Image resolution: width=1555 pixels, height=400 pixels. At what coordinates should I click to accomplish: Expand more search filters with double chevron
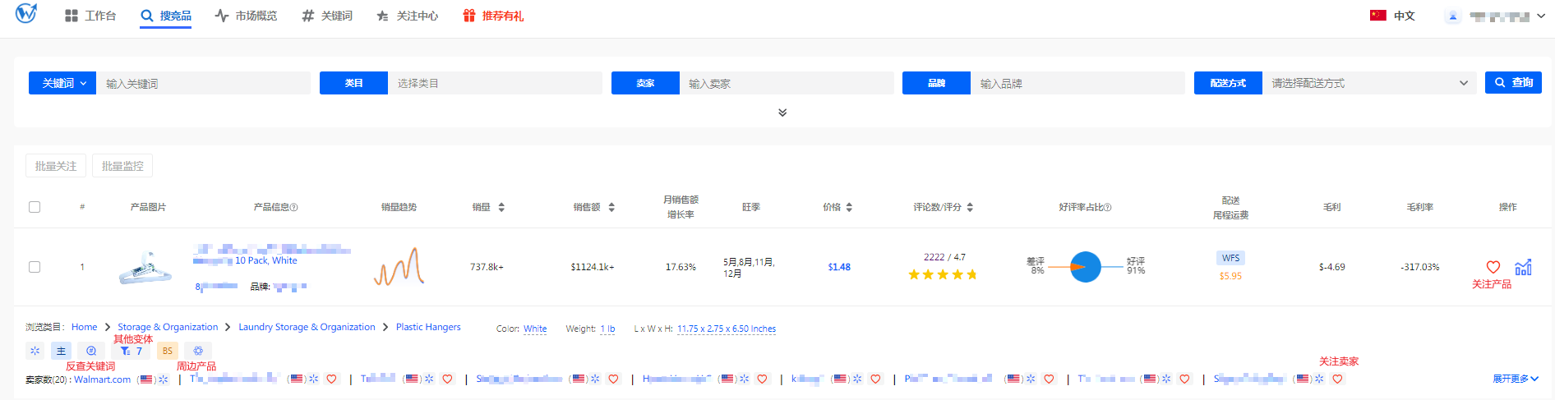[782, 113]
